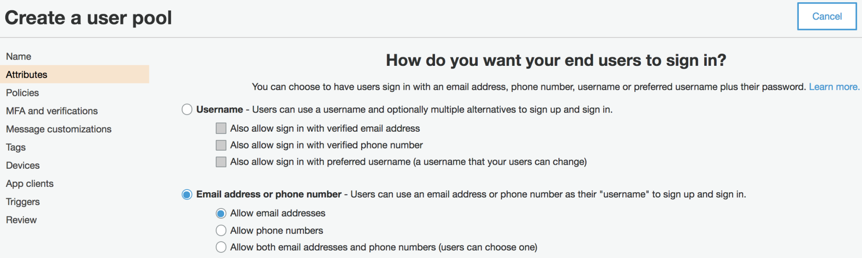Open App clients section
The height and width of the screenshot is (258, 862).
tap(30, 184)
